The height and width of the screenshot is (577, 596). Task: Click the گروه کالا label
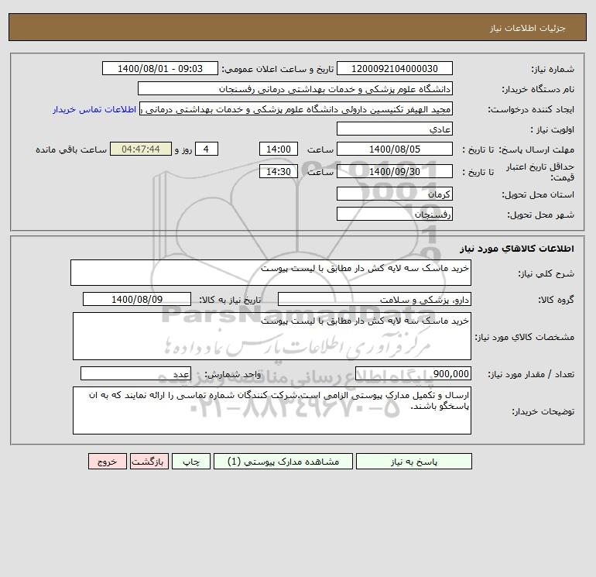[x=556, y=300]
